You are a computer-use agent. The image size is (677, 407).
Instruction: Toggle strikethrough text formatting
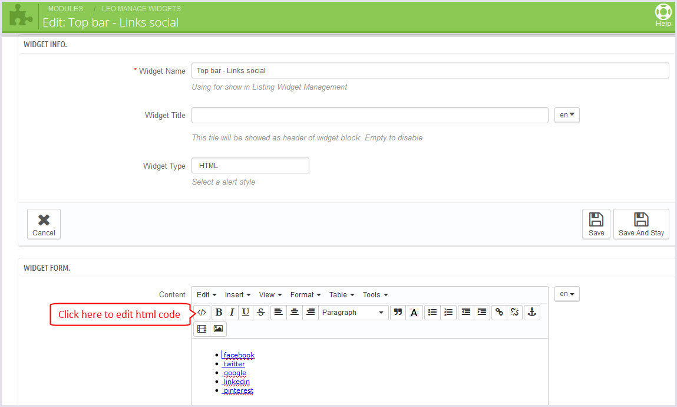pos(260,313)
